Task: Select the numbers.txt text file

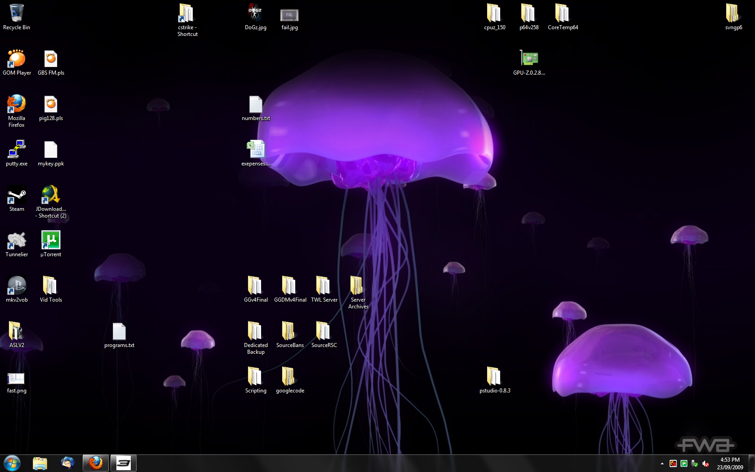Action: click(256, 108)
